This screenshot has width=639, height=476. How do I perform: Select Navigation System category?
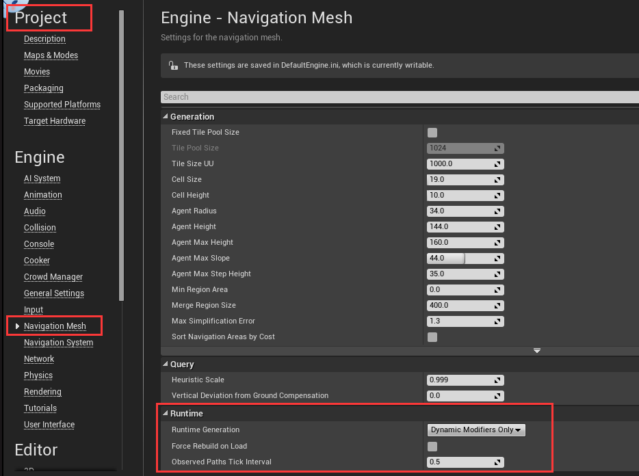pyautogui.click(x=58, y=343)
